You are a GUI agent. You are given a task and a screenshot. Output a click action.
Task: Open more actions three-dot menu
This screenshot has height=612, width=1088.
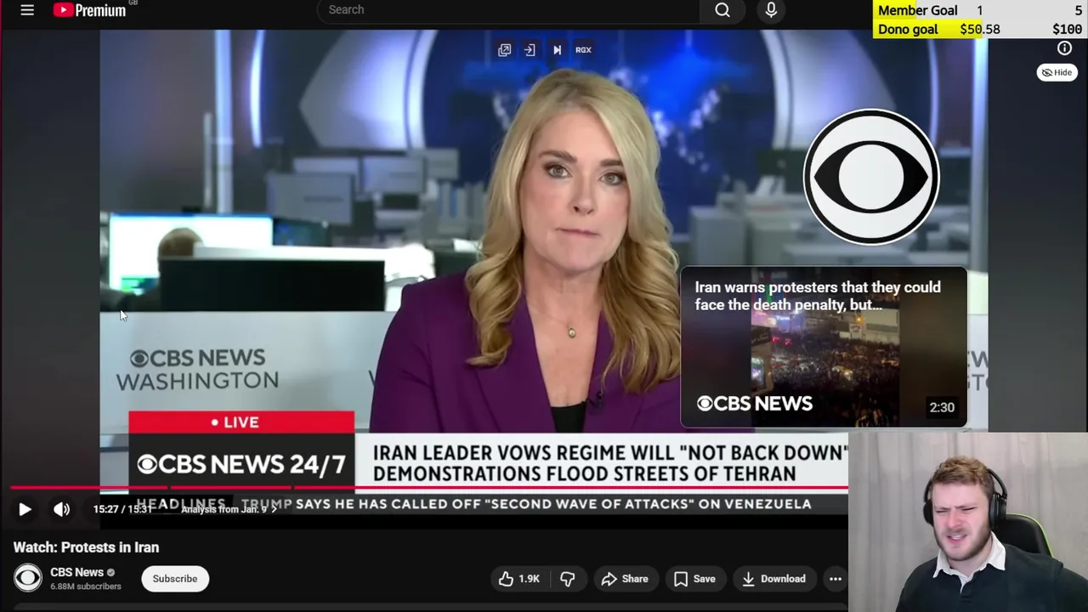tap(836, 579)
